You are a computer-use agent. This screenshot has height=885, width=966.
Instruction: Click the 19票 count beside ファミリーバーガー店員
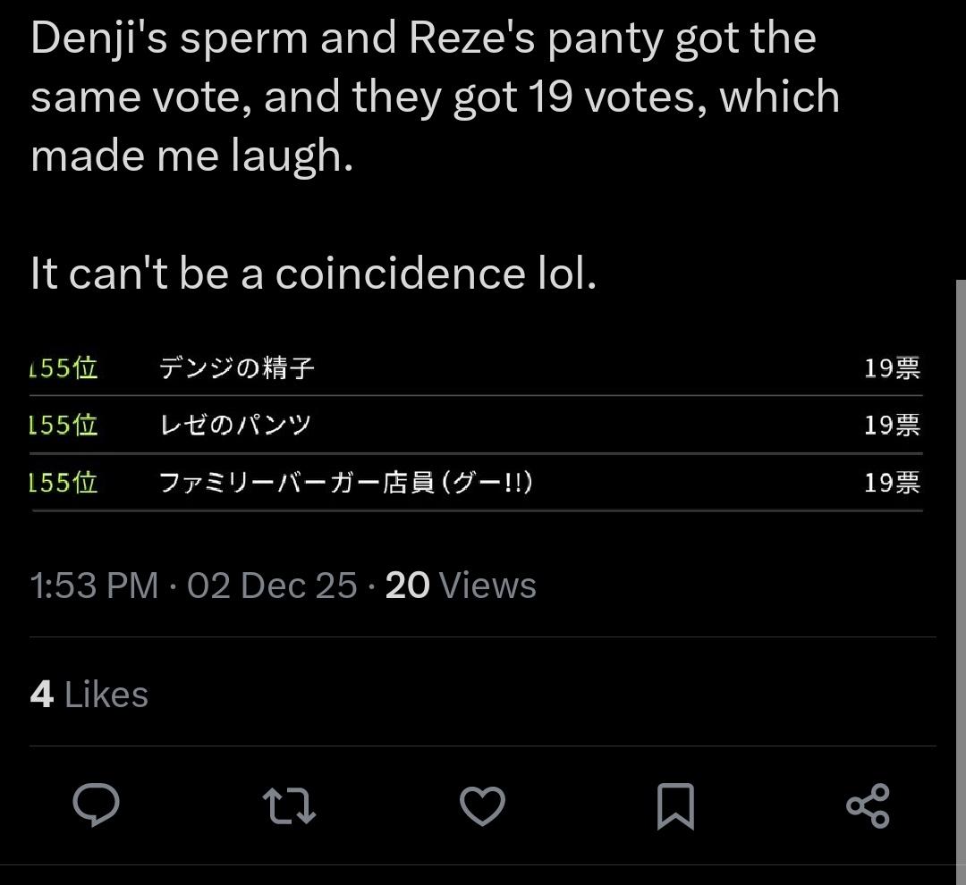point(892,483)
